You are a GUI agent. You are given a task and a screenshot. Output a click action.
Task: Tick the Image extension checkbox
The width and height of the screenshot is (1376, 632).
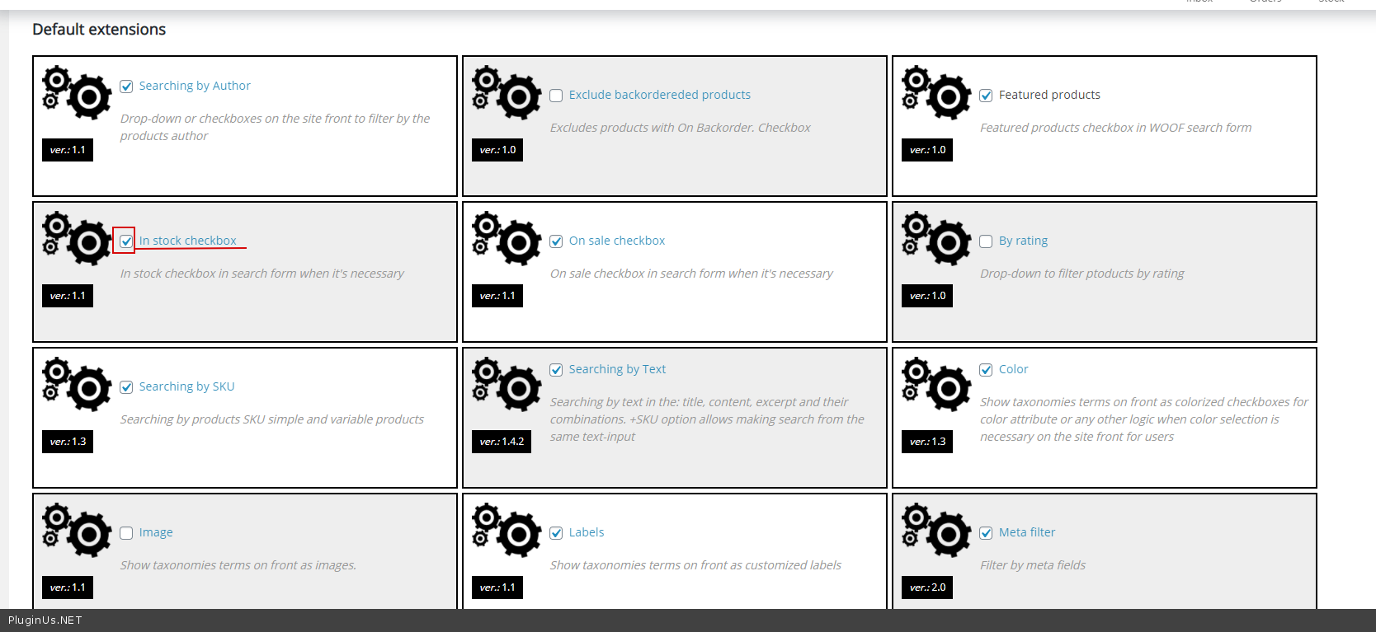[126, 533]
